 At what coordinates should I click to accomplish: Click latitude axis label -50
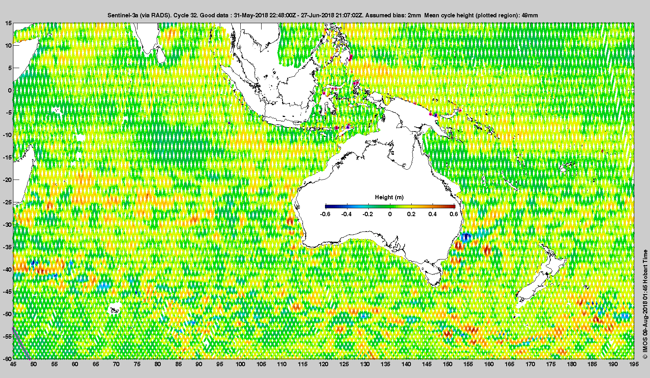tap(7, 314)
